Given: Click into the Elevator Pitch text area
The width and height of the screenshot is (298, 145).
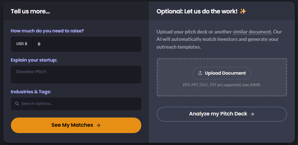Looking at the screenshot, I should 76,75.
